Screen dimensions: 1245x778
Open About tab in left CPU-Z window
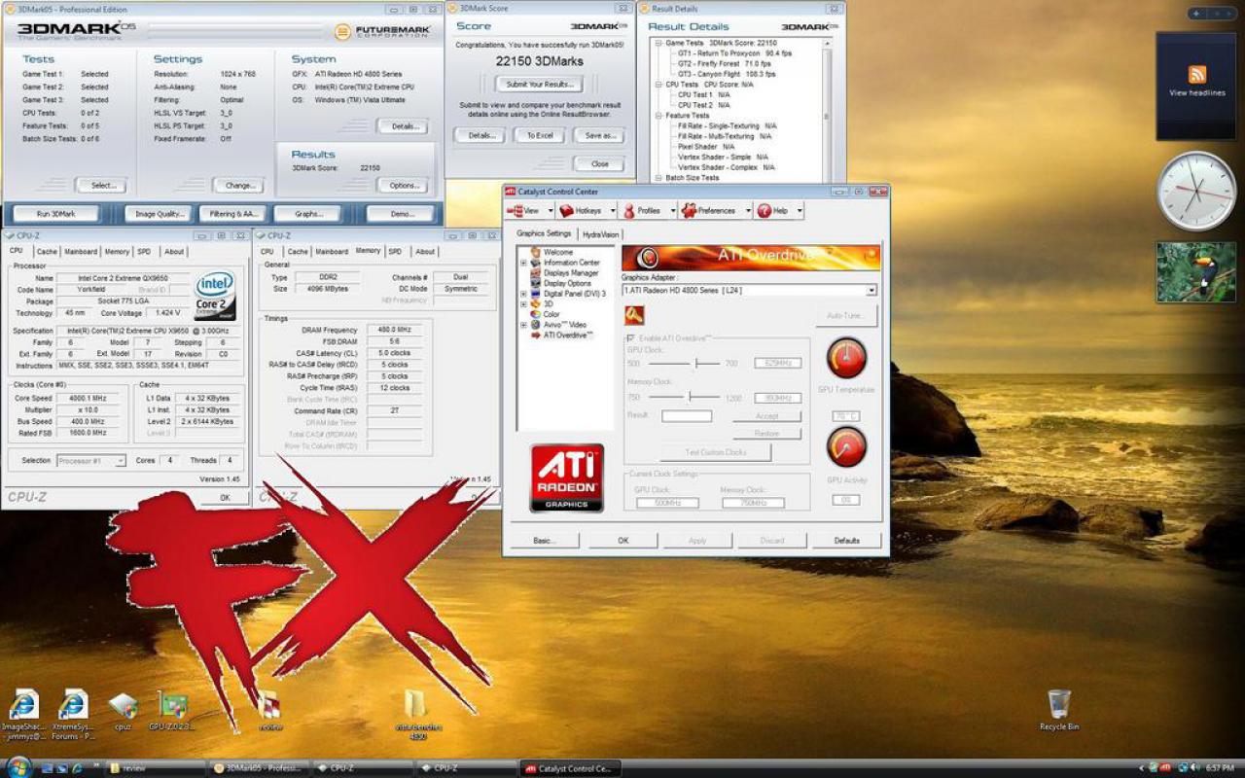[x=174, y=252]
